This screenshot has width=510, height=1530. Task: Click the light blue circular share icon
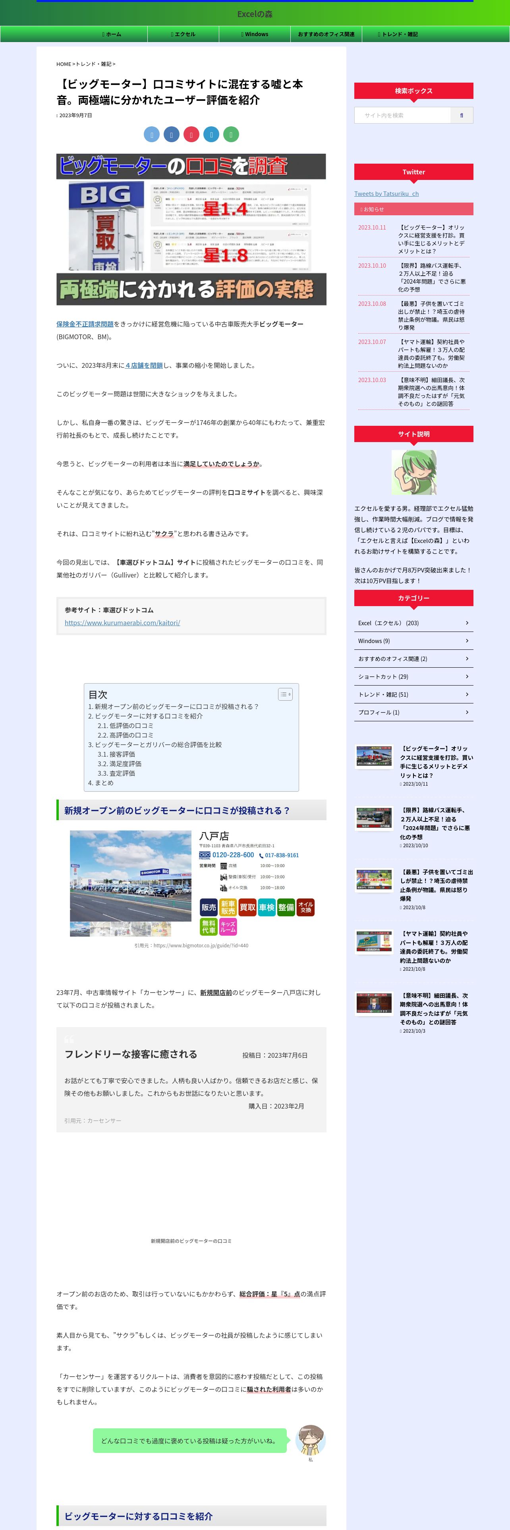(x=152, y=135)
